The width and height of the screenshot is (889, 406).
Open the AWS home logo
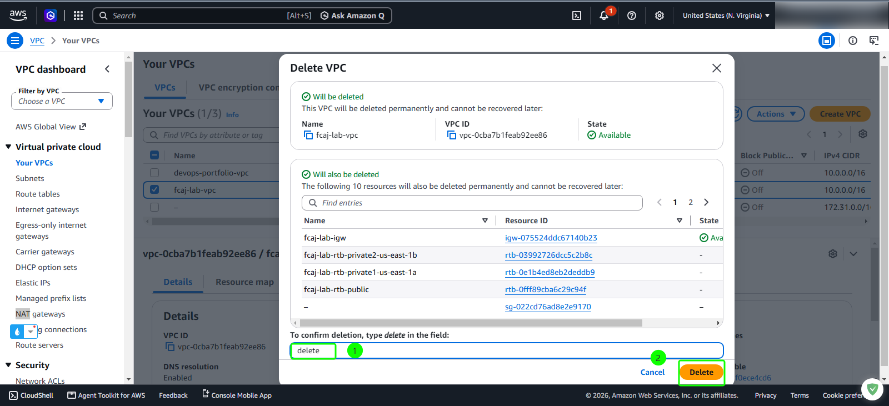coord(18,16)
